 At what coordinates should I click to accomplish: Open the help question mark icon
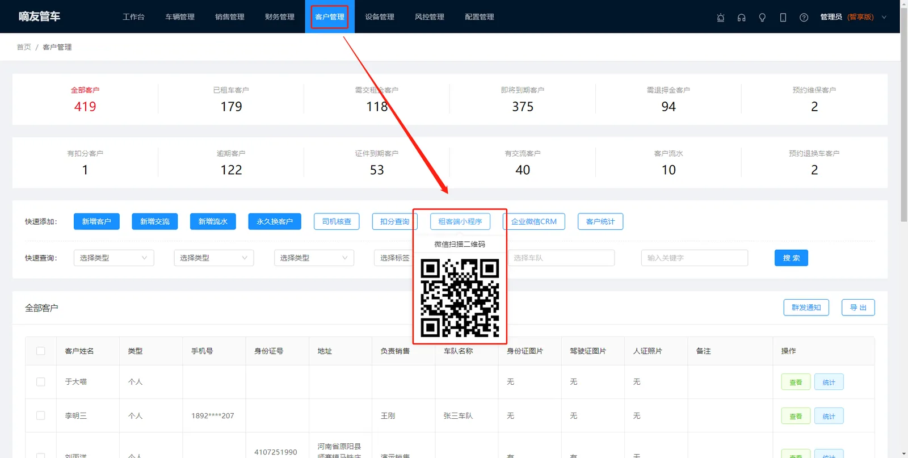[x=804, y=18]
